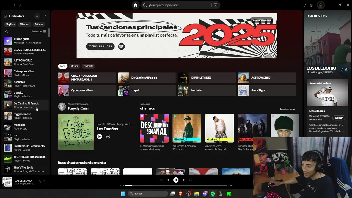Filter library by Artistas
The width and height of the screenshot is (352, 198).
coord(39,24)
